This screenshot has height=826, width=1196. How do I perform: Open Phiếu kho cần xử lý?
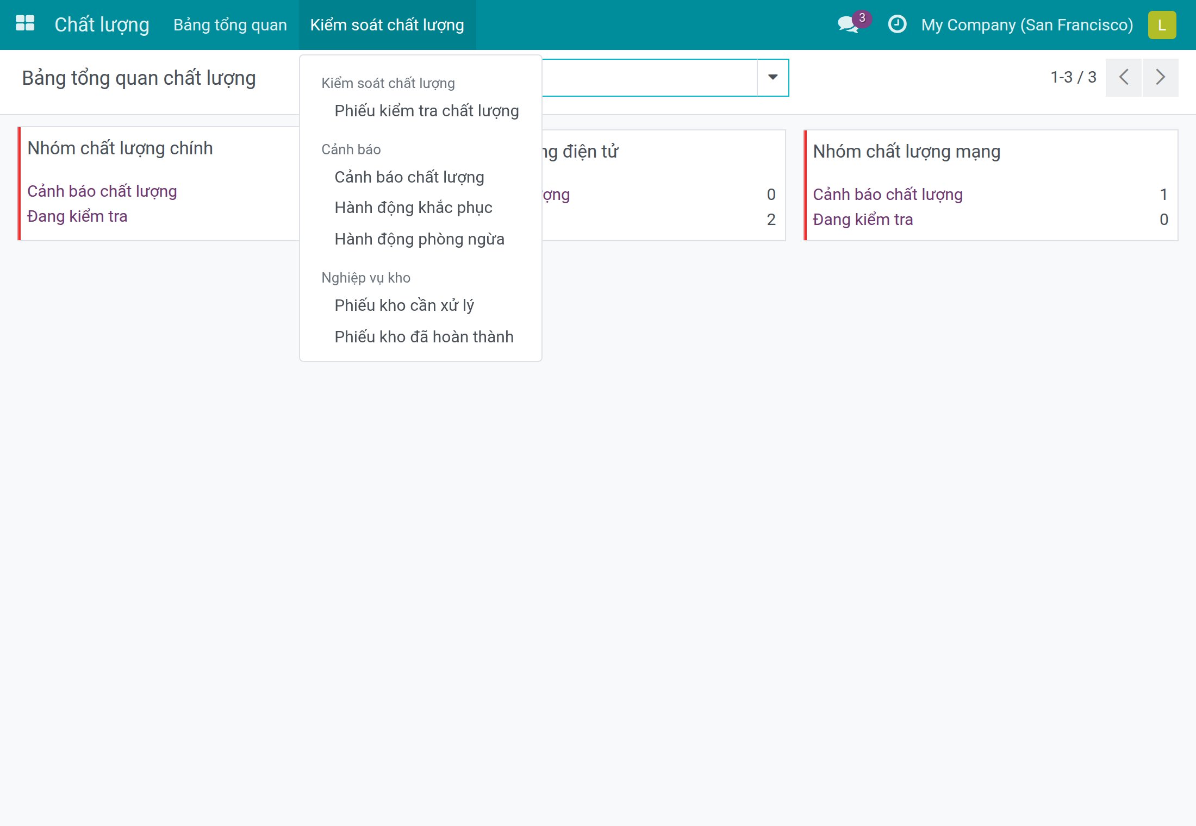coord(404,305)
